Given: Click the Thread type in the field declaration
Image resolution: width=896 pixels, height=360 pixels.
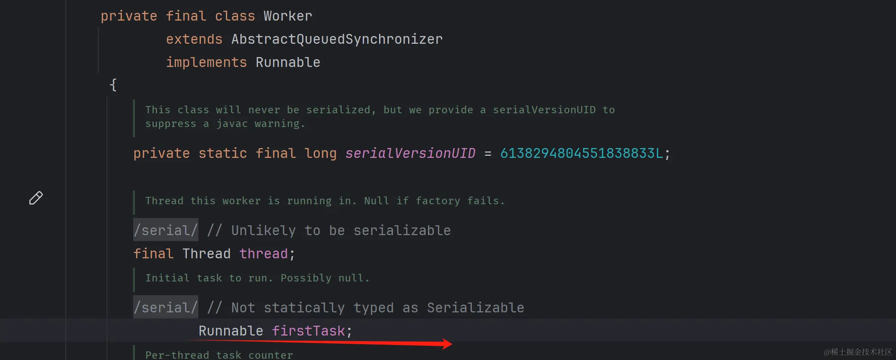Looking at the screenshot, I should click(206, 254).
